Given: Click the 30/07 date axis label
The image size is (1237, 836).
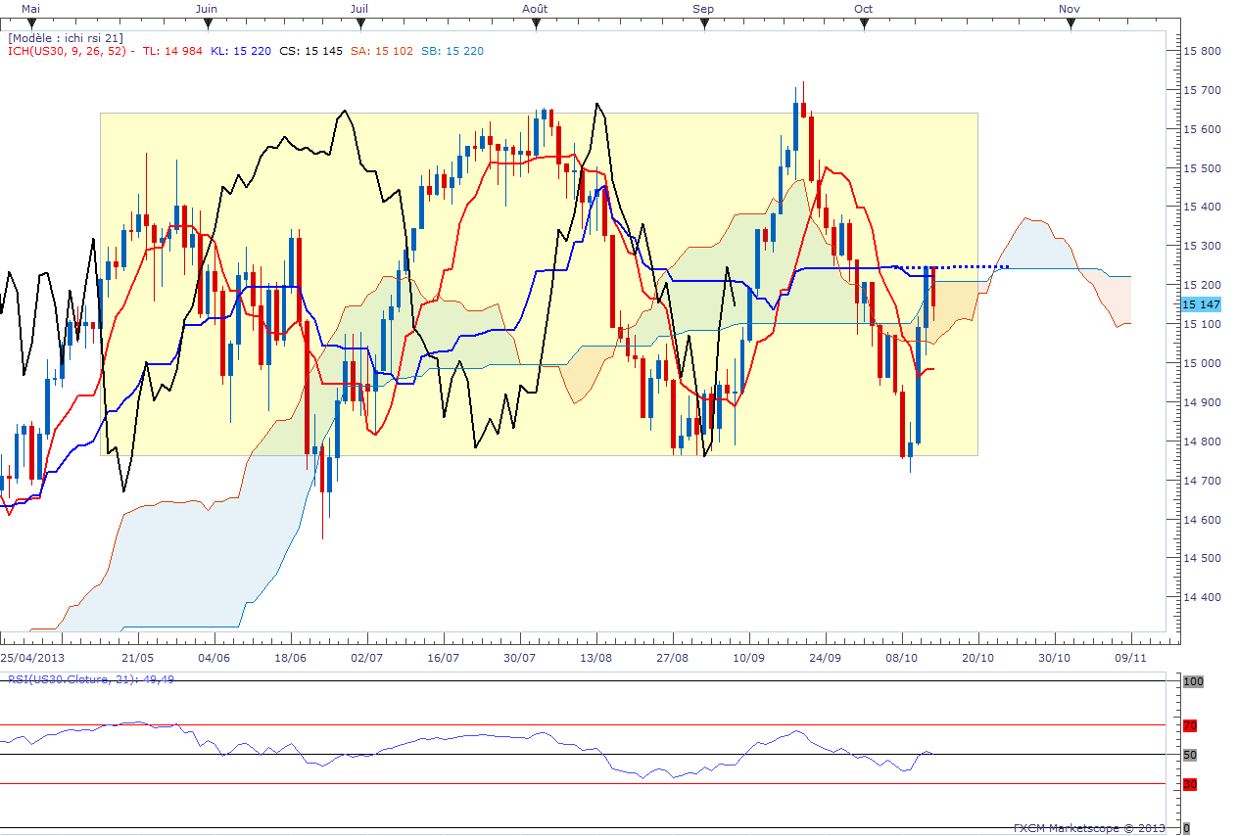Looking at the screenshot, I should click(x=519, y=658).
